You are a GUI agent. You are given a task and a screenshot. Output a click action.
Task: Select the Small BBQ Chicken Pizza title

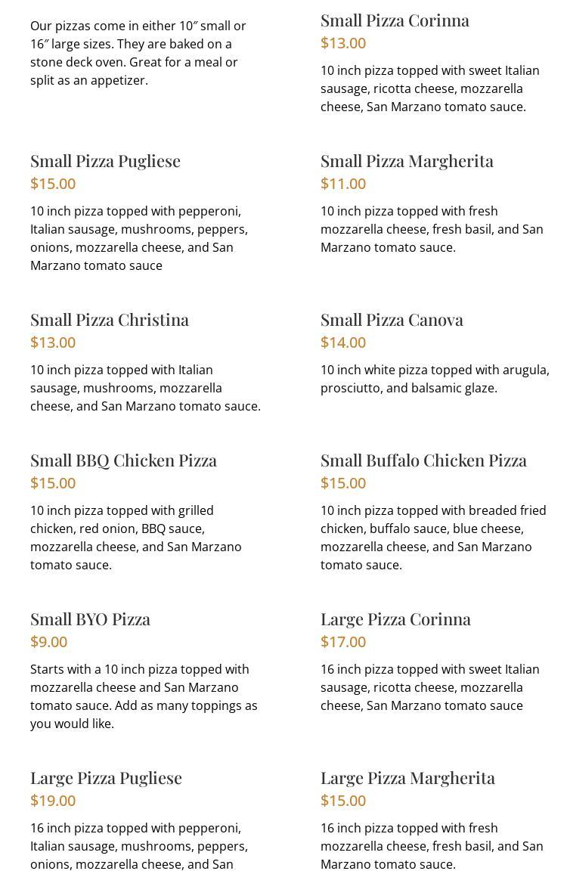point(123,460)
